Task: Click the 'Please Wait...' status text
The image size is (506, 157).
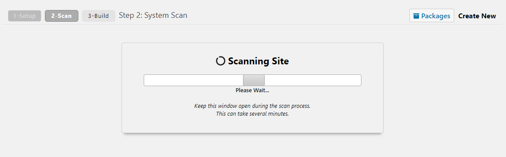Action: click(x=253, y=90)
